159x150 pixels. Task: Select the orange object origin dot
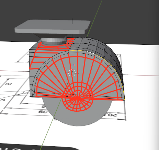(x=74, y=65)
